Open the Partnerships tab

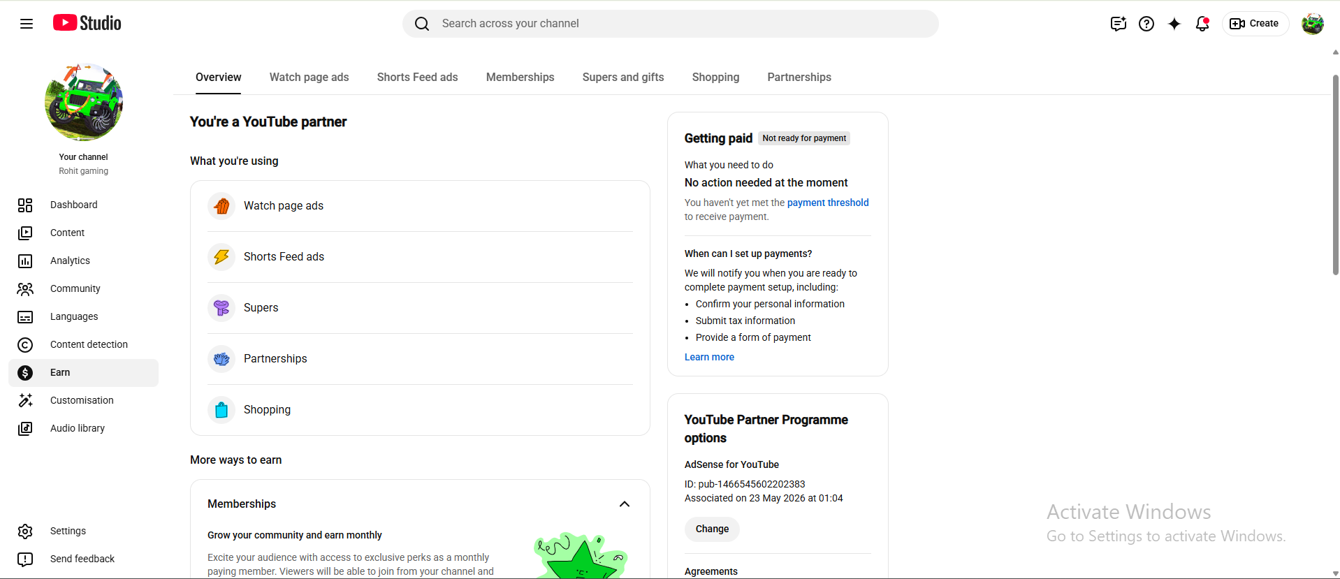click(x=799, y=77)
